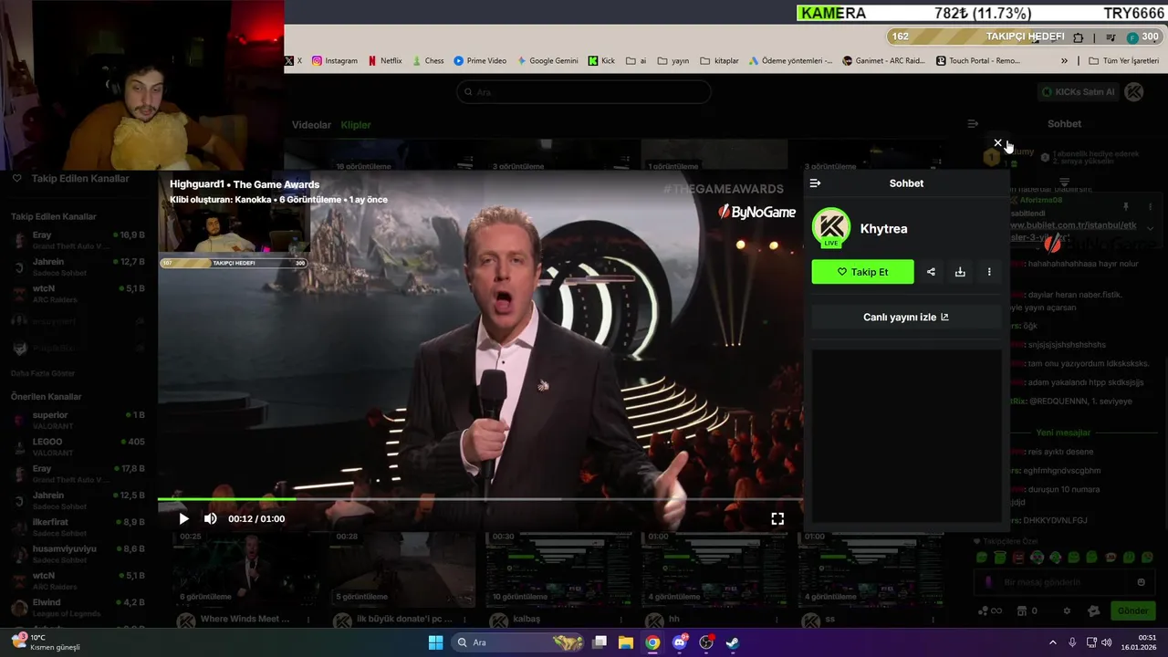The height and width of the screenshot is (657, 1168).
Task: Open Google Gemini bookmark
Action: point(547,61)
